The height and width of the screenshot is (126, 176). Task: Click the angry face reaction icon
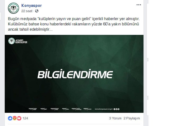(x=15, y=118)
